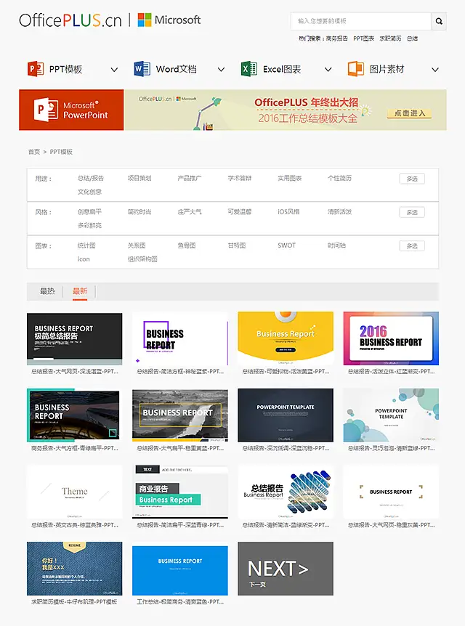The height and width of the screenshot is (626, 465).
Task: Filter by 产品推广 usage
Action: click(x=190, y=178)
